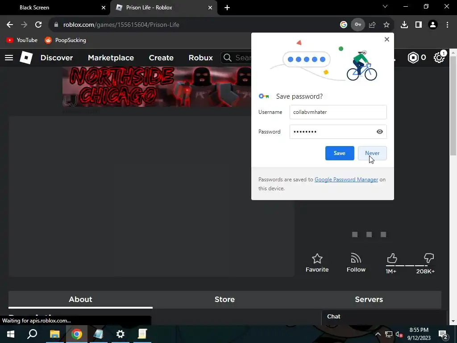Bookmark this page with the star icon
Image resolution: width=457 pixels, height=343 pixels.
[x=386, y=25]
